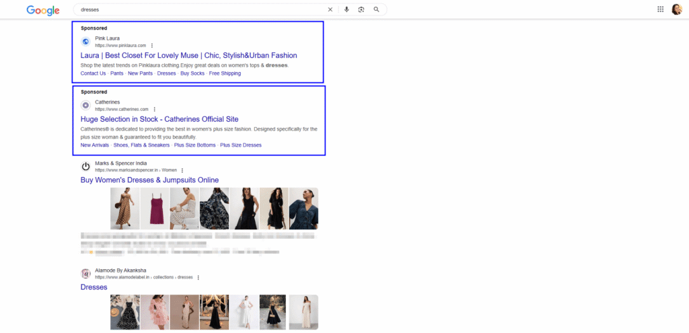Open search by image lens icon
The height and width of the screenshot is (333, 689).
click(x=361, y=9)
